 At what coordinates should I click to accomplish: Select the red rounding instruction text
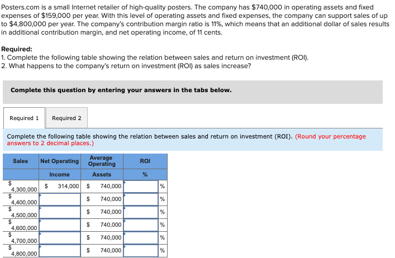pos(186,140)
